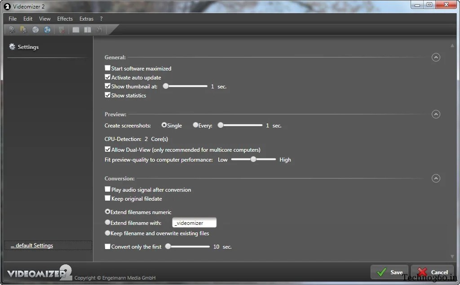The image size is (460, 285).
Task: Uncheck Show statistics checkbox
Action: coord(107,95)
